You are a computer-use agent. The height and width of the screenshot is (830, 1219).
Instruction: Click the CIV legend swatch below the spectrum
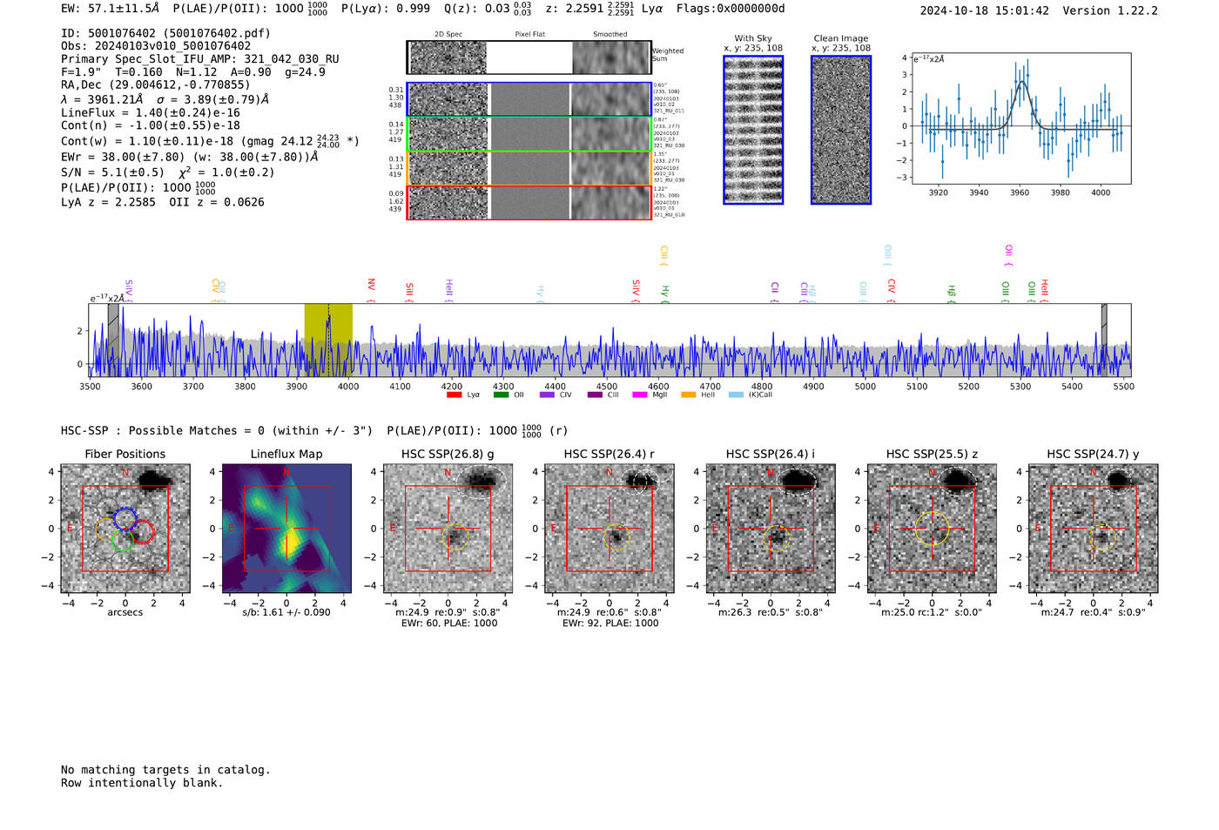pos(547,395)
